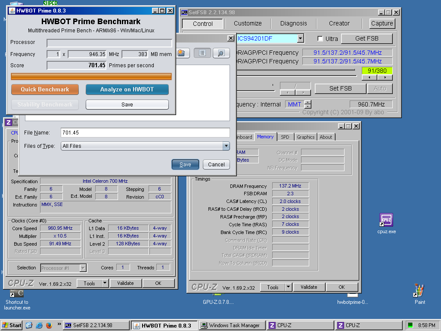Click the Set FSB button
The height and width of the screenshot is (331, 441).
pos(340,89)
